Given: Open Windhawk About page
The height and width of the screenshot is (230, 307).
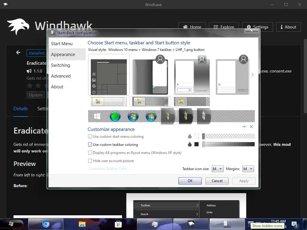Looking at the screenshot, I should 288,27.
